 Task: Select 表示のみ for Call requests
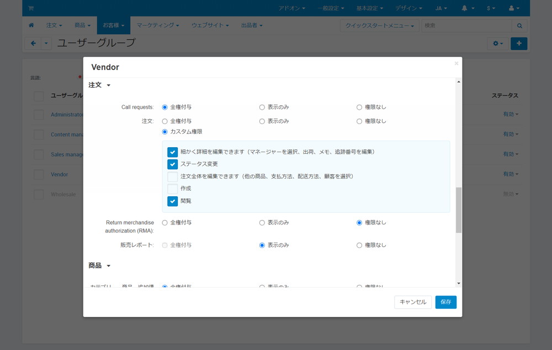[x=262, y=107]
